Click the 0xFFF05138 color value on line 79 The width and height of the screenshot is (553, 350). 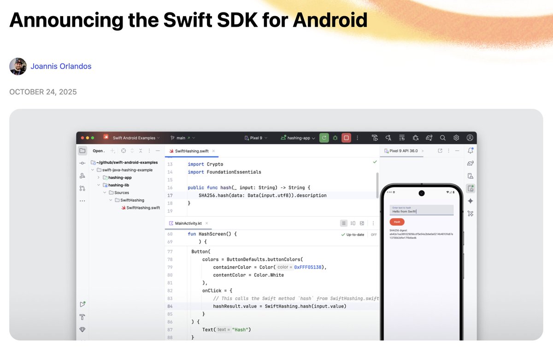[x=308, y=267]
